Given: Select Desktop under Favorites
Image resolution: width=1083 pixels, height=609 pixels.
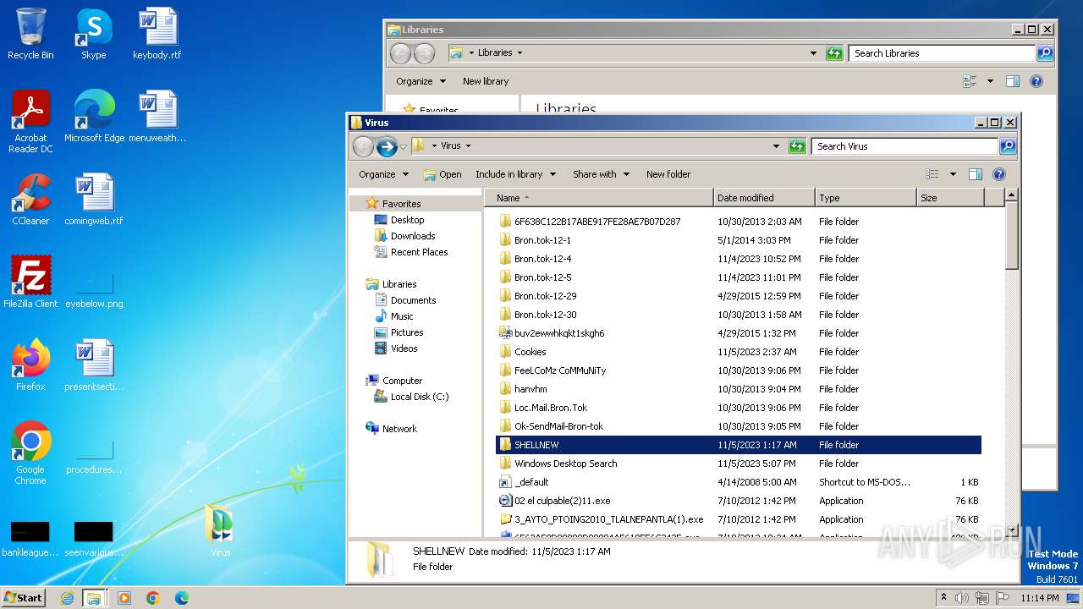Looking at the screenshot, I should 407,220.
